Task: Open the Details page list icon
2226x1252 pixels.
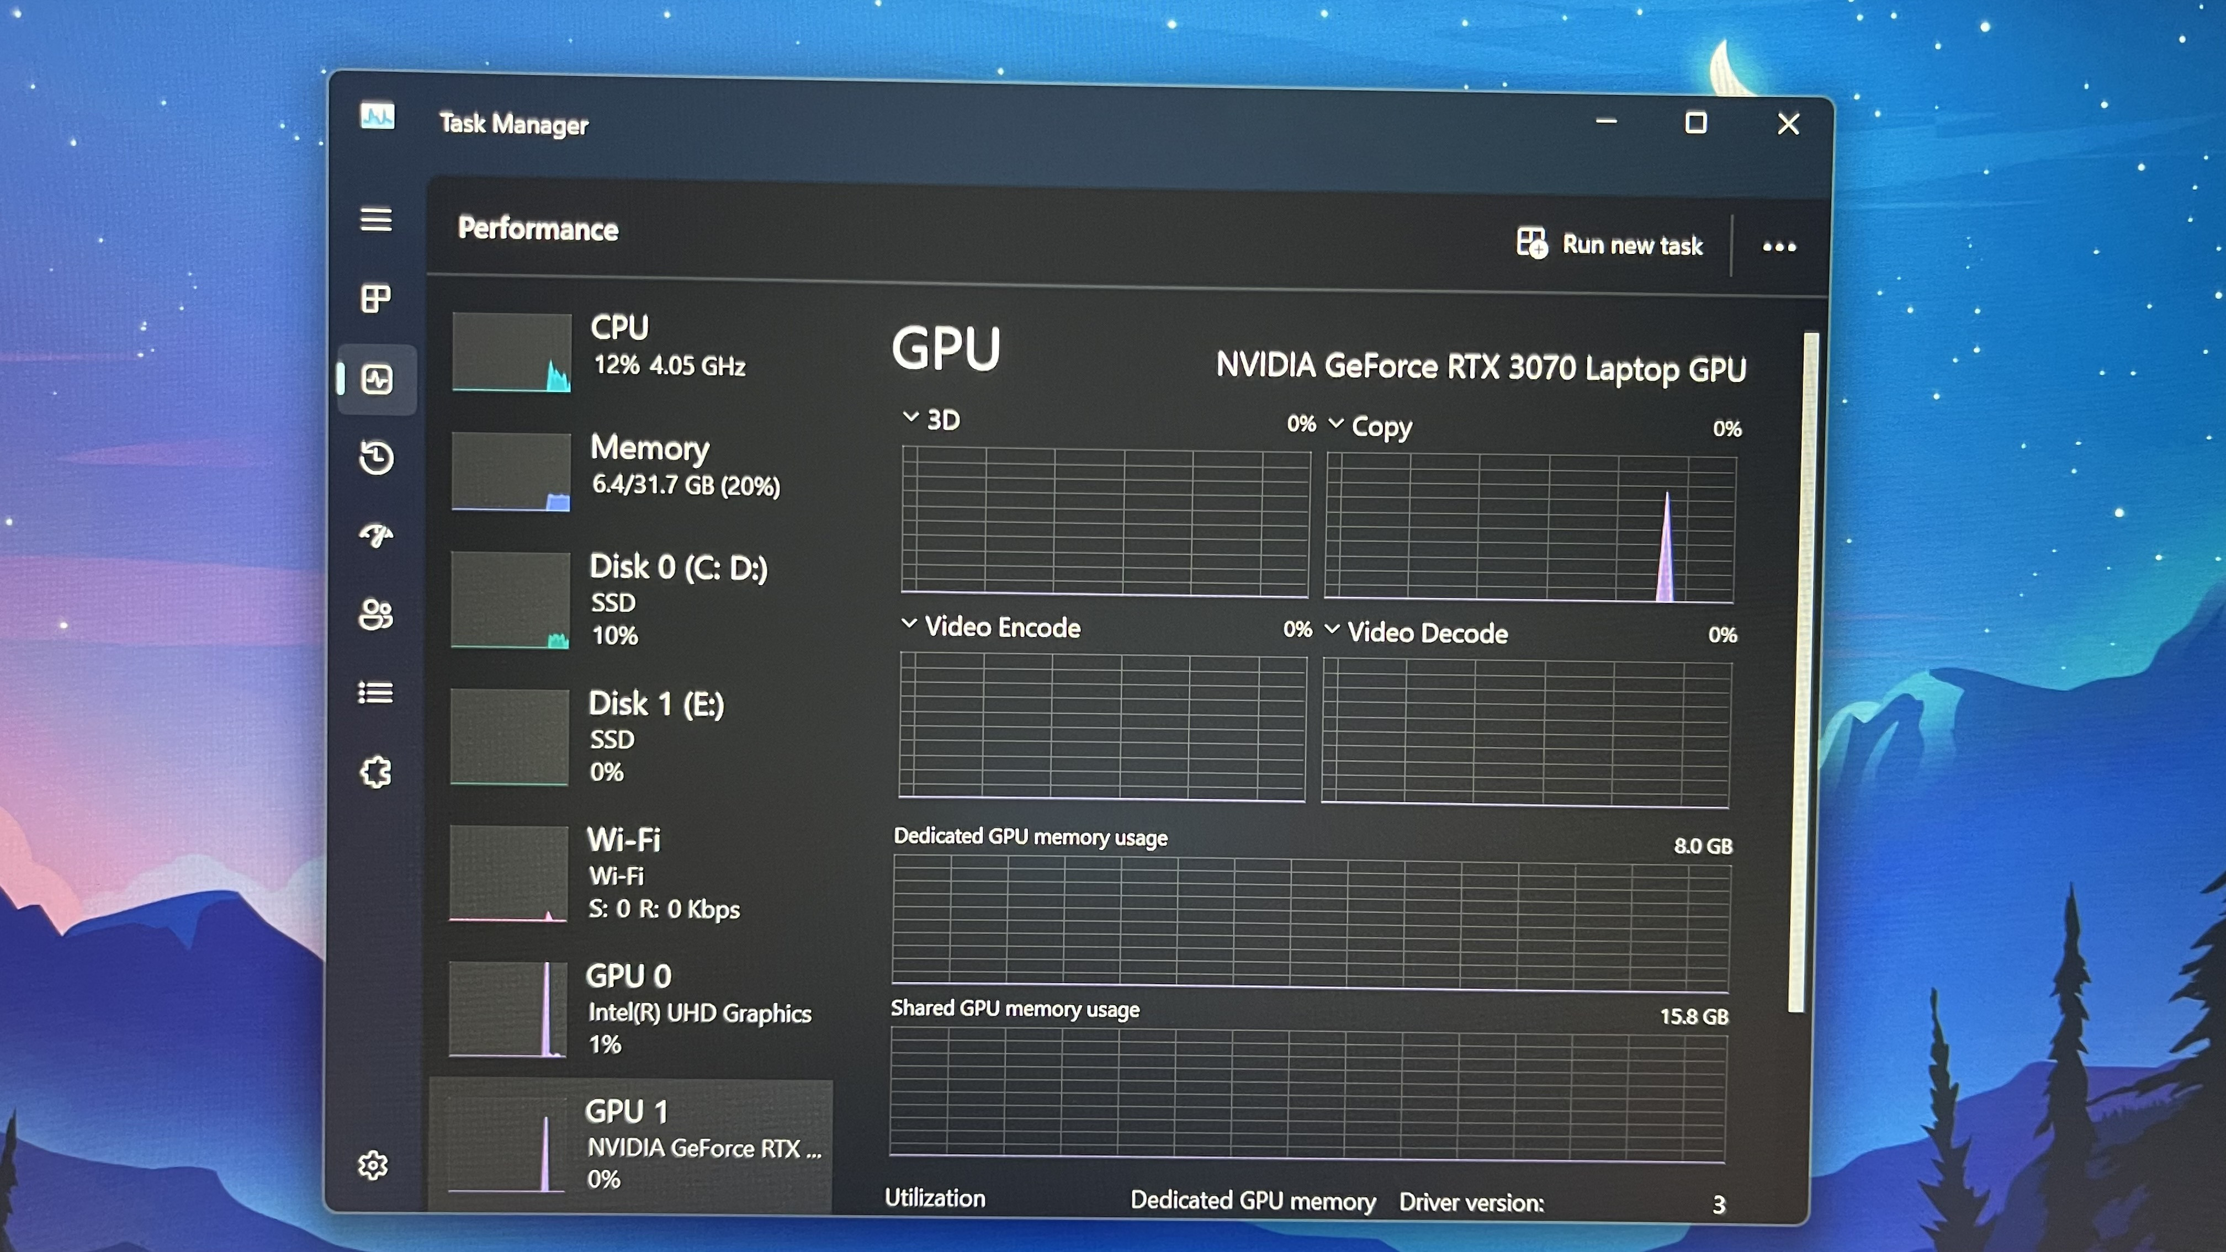Action: (376, 693)
